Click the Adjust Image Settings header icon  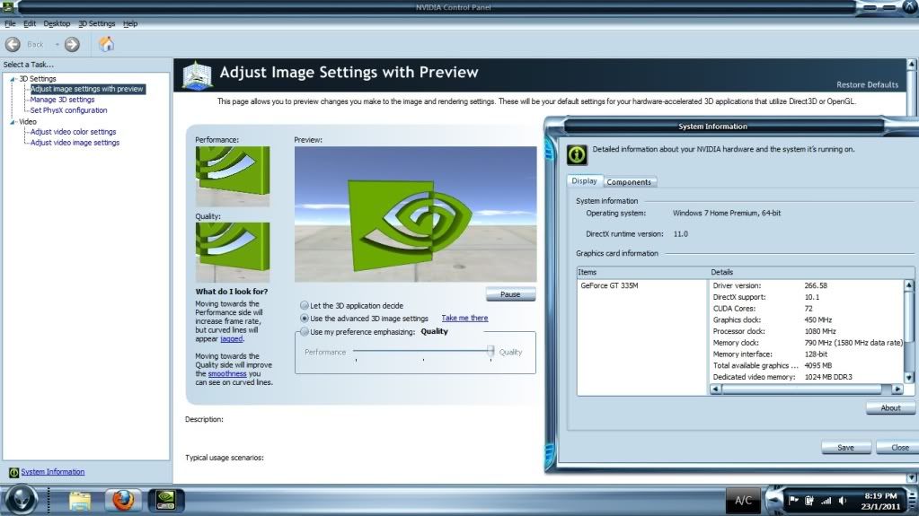pos(197,75)
